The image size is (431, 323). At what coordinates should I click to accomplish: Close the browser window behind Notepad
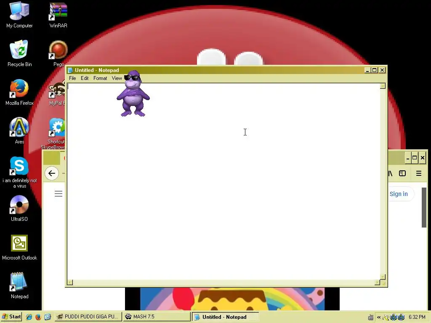pyautogui.click(x=423, y=158)
